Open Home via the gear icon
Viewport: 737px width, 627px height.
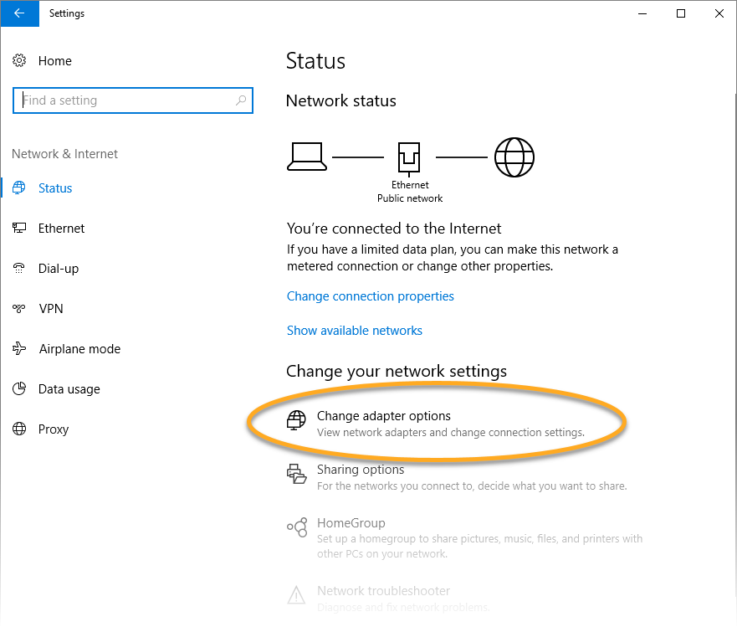pos(19,61)
